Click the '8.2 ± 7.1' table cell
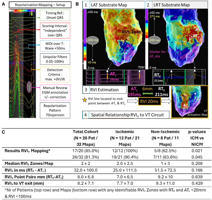212x200 pixels. tap(86, 183)
